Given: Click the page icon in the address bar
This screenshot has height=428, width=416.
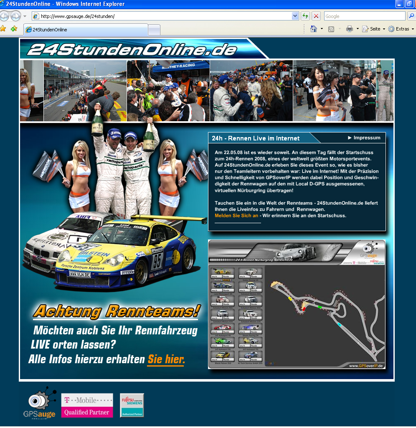Looking at the screenshot, I should 36,16.
